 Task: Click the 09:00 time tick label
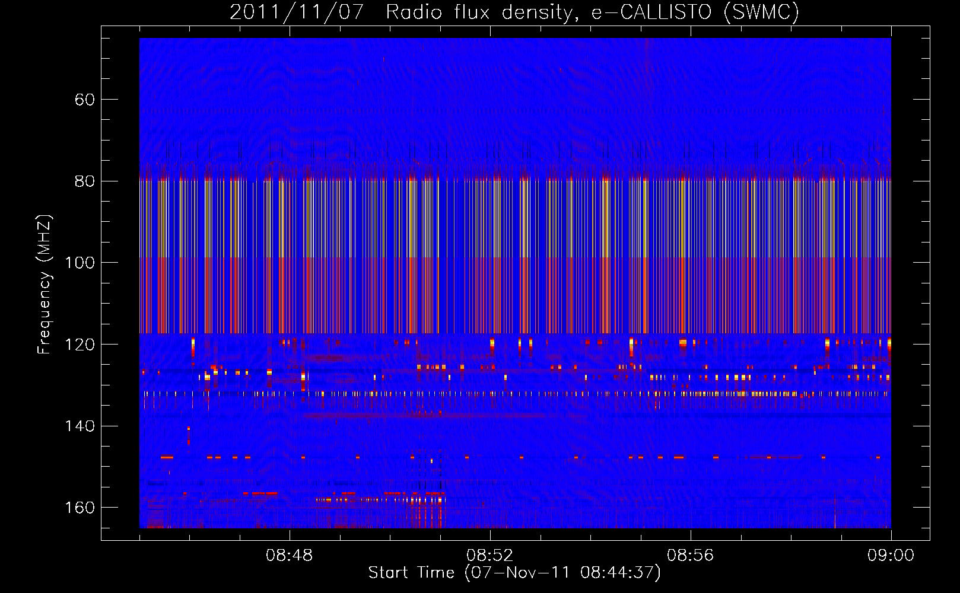[x=891, y=556]
